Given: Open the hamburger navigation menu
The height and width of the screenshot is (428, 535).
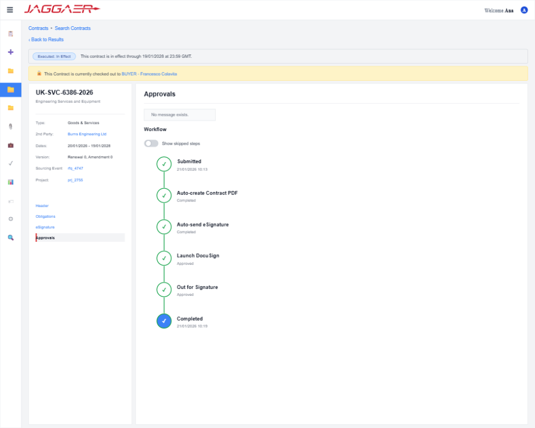Looking at the screenshot, I should pyautogui.click(x=10, y=10).
